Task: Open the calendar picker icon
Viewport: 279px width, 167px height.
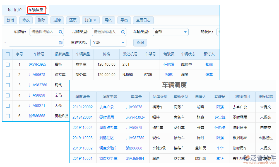Action: click(61, 42)
